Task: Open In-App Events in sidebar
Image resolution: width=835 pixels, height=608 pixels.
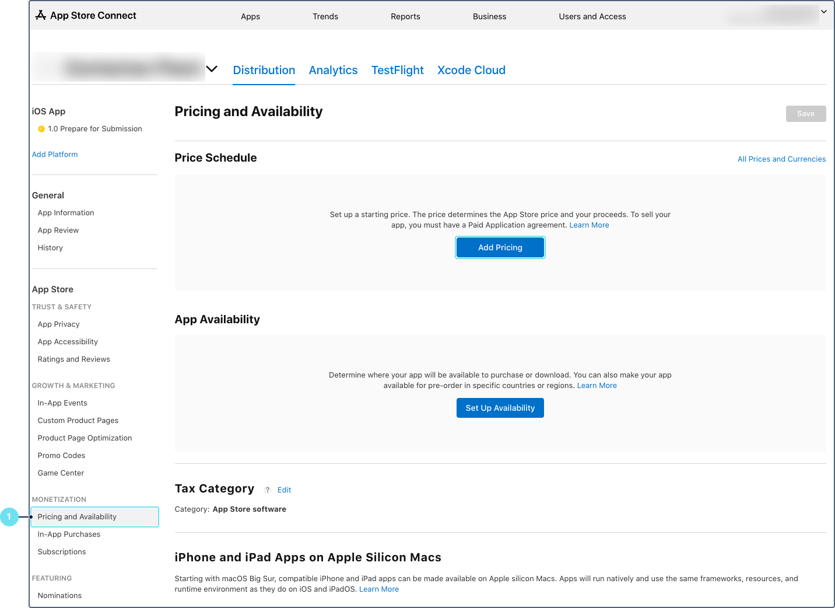Action: [x=62, y=403]
